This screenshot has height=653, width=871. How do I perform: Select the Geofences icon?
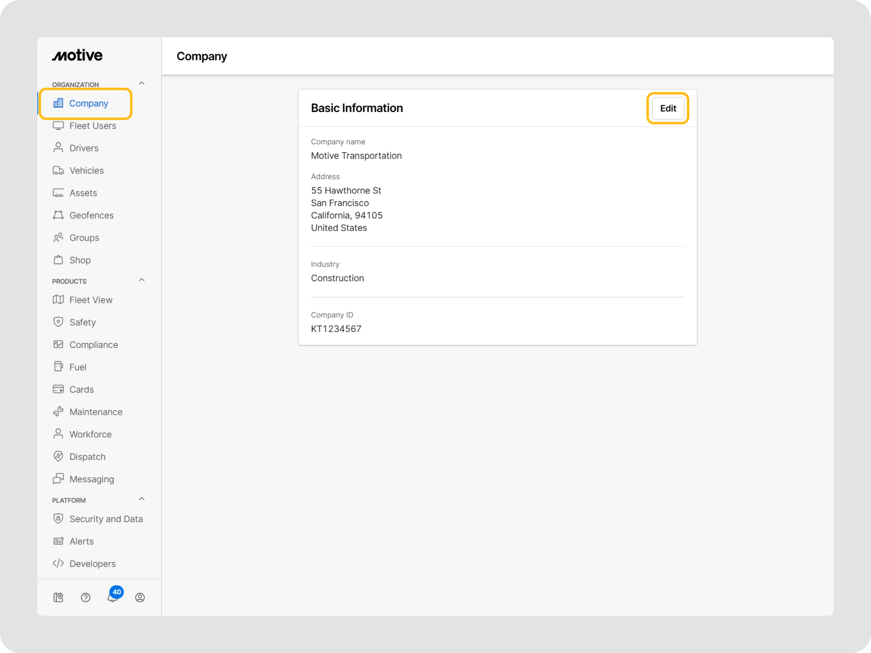pos(58,215)
